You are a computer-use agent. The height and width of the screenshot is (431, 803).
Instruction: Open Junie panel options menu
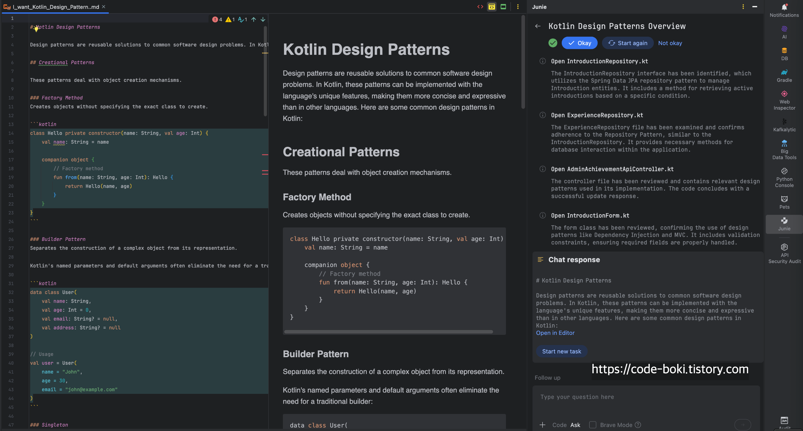pyautogui.click(x=743, y=6)
